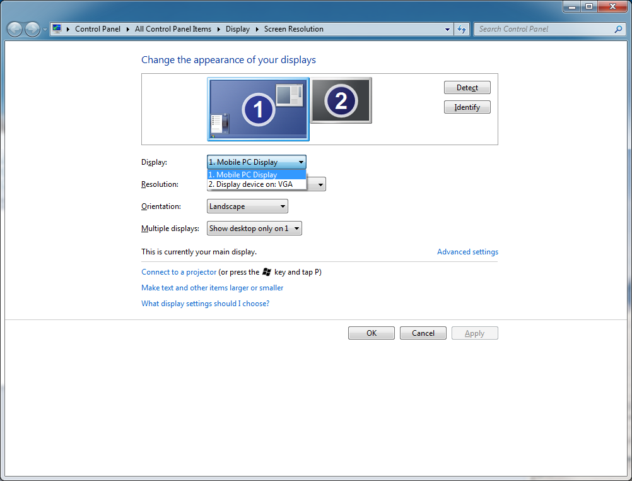Click the Forward navigation arrow button
Viewport: 632px width, 481px height.
click(x=33, y=29)
